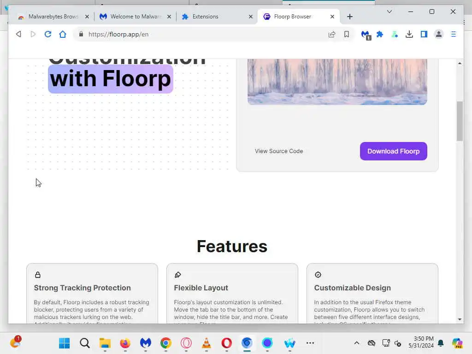The height and width of the screenshot is (354, 472).
Task: Open Malwarebytes Browser Guard extension icon
Action: pos(366,35)
